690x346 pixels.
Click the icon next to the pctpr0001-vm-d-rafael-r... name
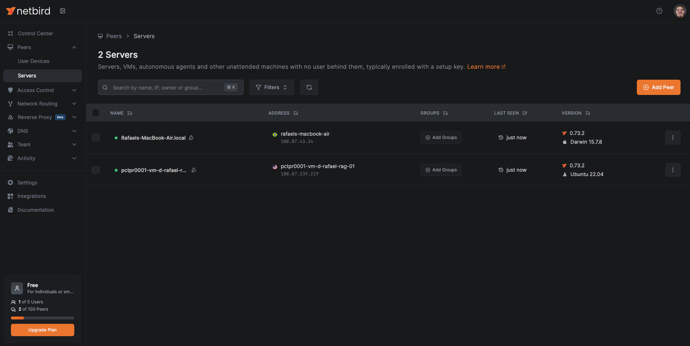click(x=194, y=170)
